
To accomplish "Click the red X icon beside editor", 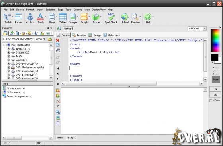I will point(58,40).
